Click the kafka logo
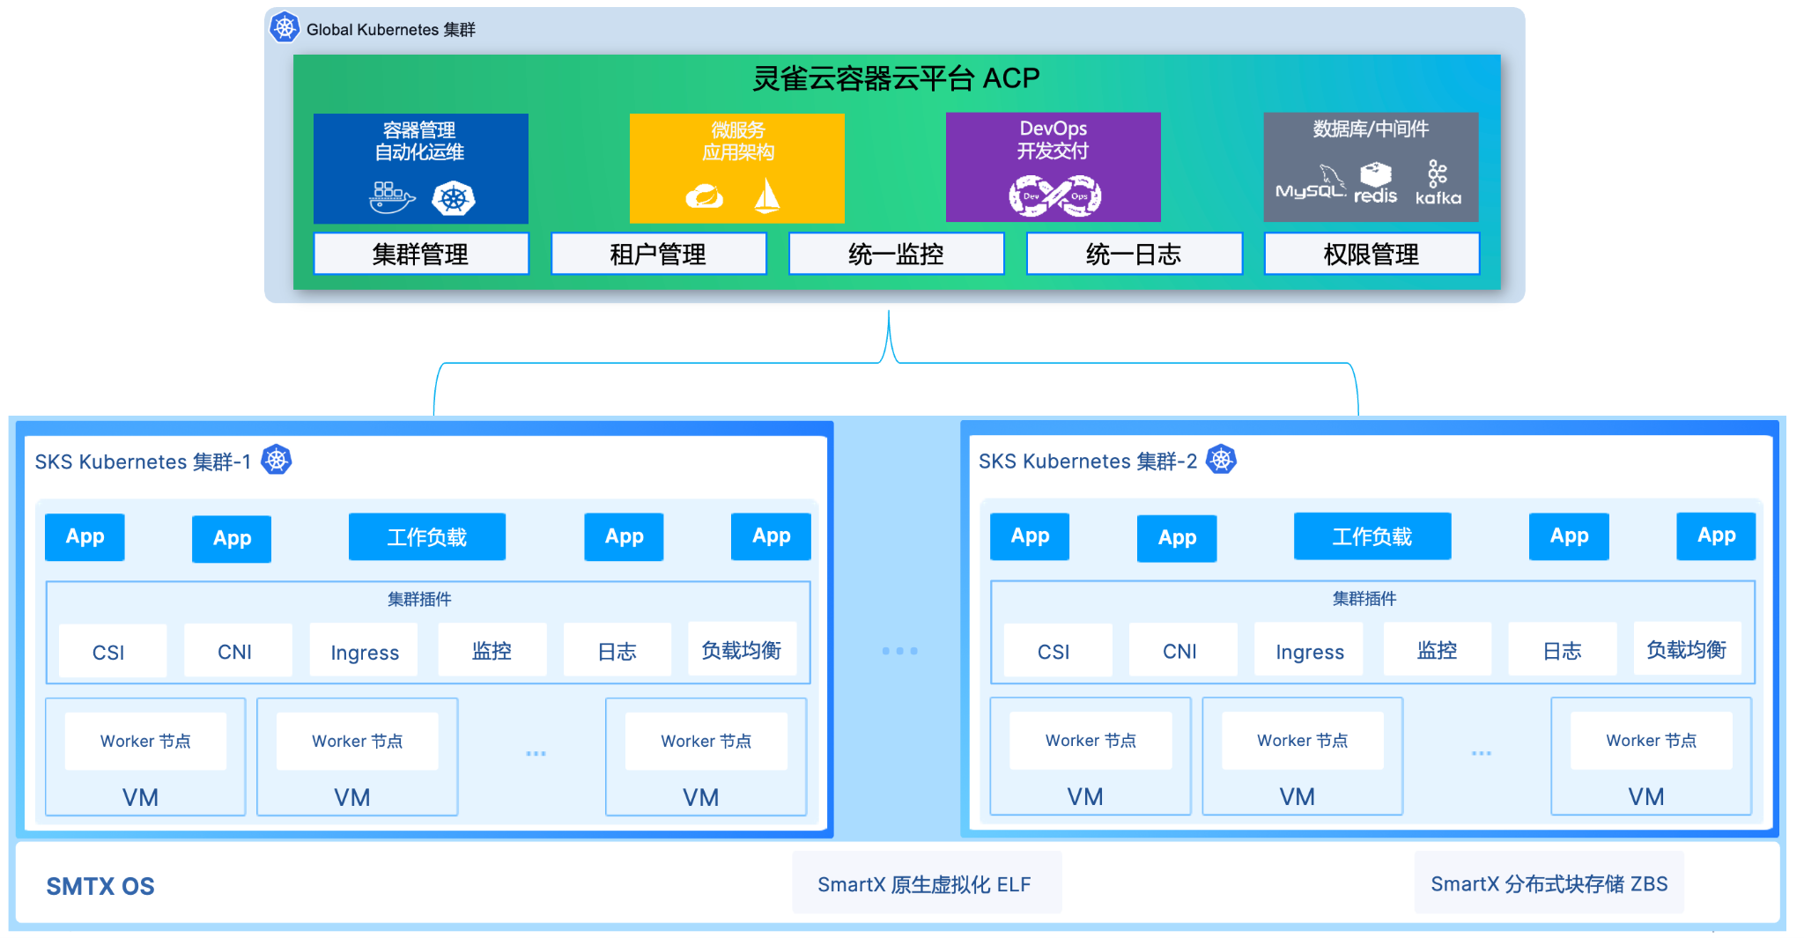This screenshot has height=938, width=1804. (1438, 183)
